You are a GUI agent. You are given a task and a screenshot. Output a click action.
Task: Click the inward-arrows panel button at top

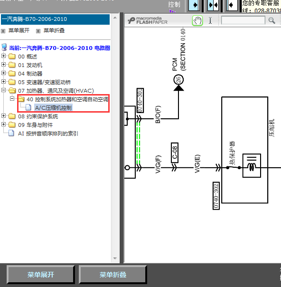click(213, 5)
